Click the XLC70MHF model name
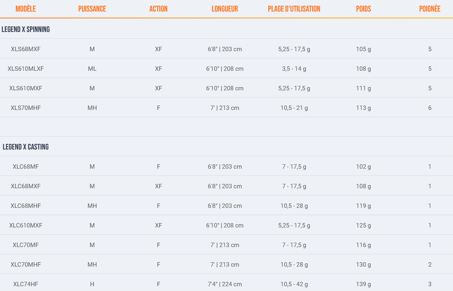453x291 pixels. pos(26,265)
